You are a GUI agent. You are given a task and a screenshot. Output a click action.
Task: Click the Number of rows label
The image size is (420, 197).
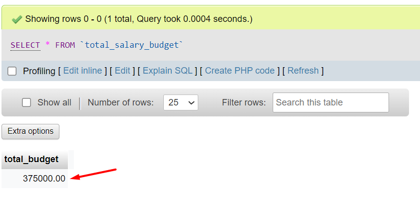(121, 102)
